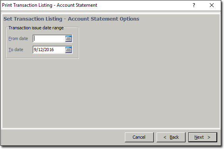Click the To date label
Viewport: 224px width, 149px height.
16,50
